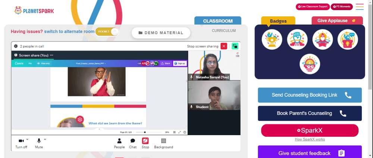Click Share button in Canva
The height and width of the screenshot is (158, 373).
tap(166, 63)
